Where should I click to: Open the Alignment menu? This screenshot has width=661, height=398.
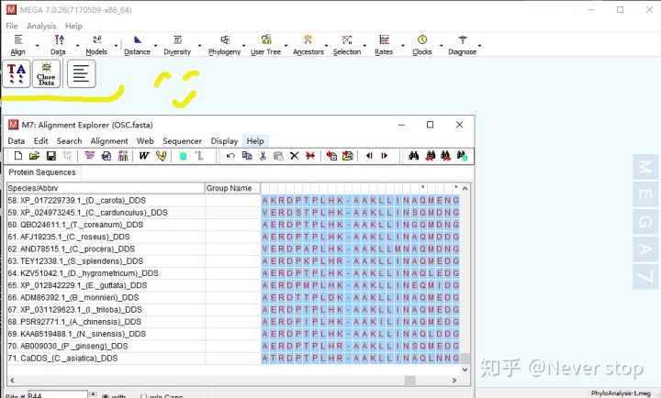pos(109,141)
